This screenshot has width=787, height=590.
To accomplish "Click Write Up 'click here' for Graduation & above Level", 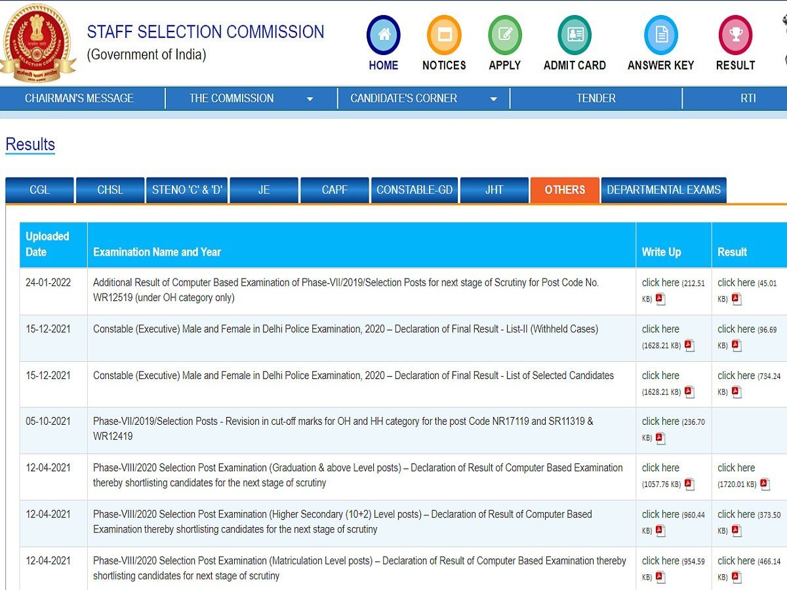I will 660,468.
